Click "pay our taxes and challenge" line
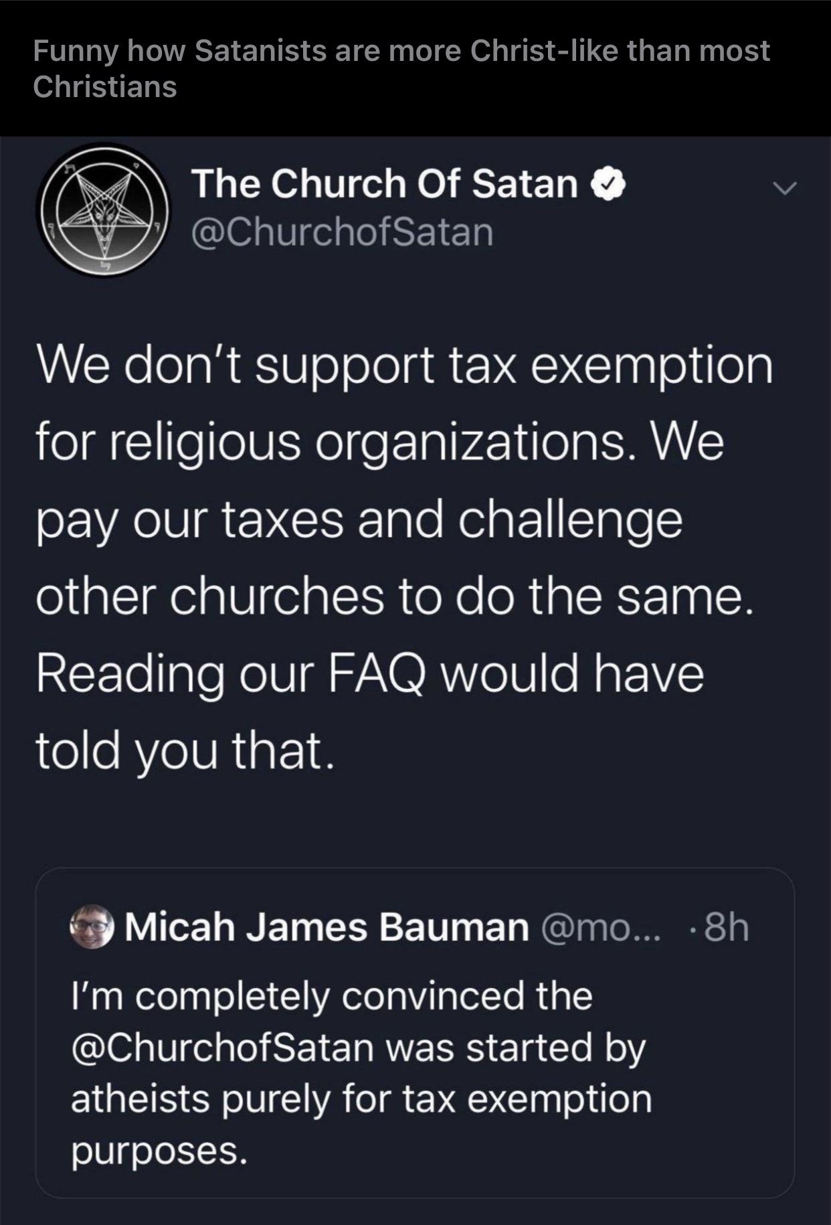Viewport: 831px width, 1225px height. [359, 520]
